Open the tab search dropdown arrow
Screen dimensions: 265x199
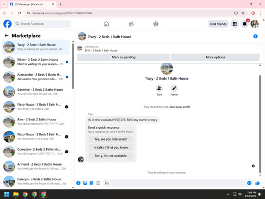pos(4,4)
